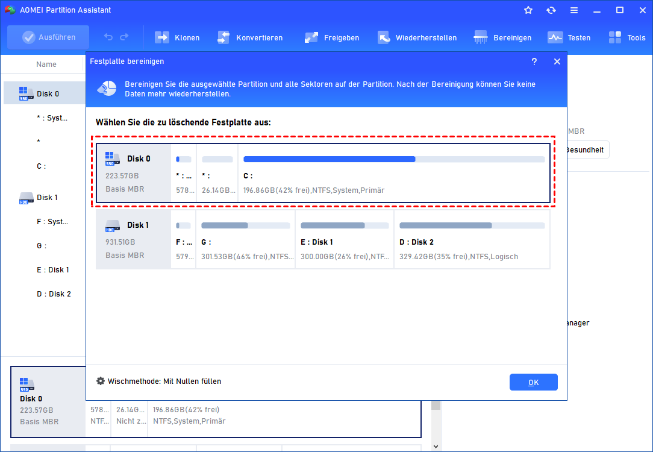
Task: Select Disk 0 row in wipe dialog
Action: click(x=134, y=173)
